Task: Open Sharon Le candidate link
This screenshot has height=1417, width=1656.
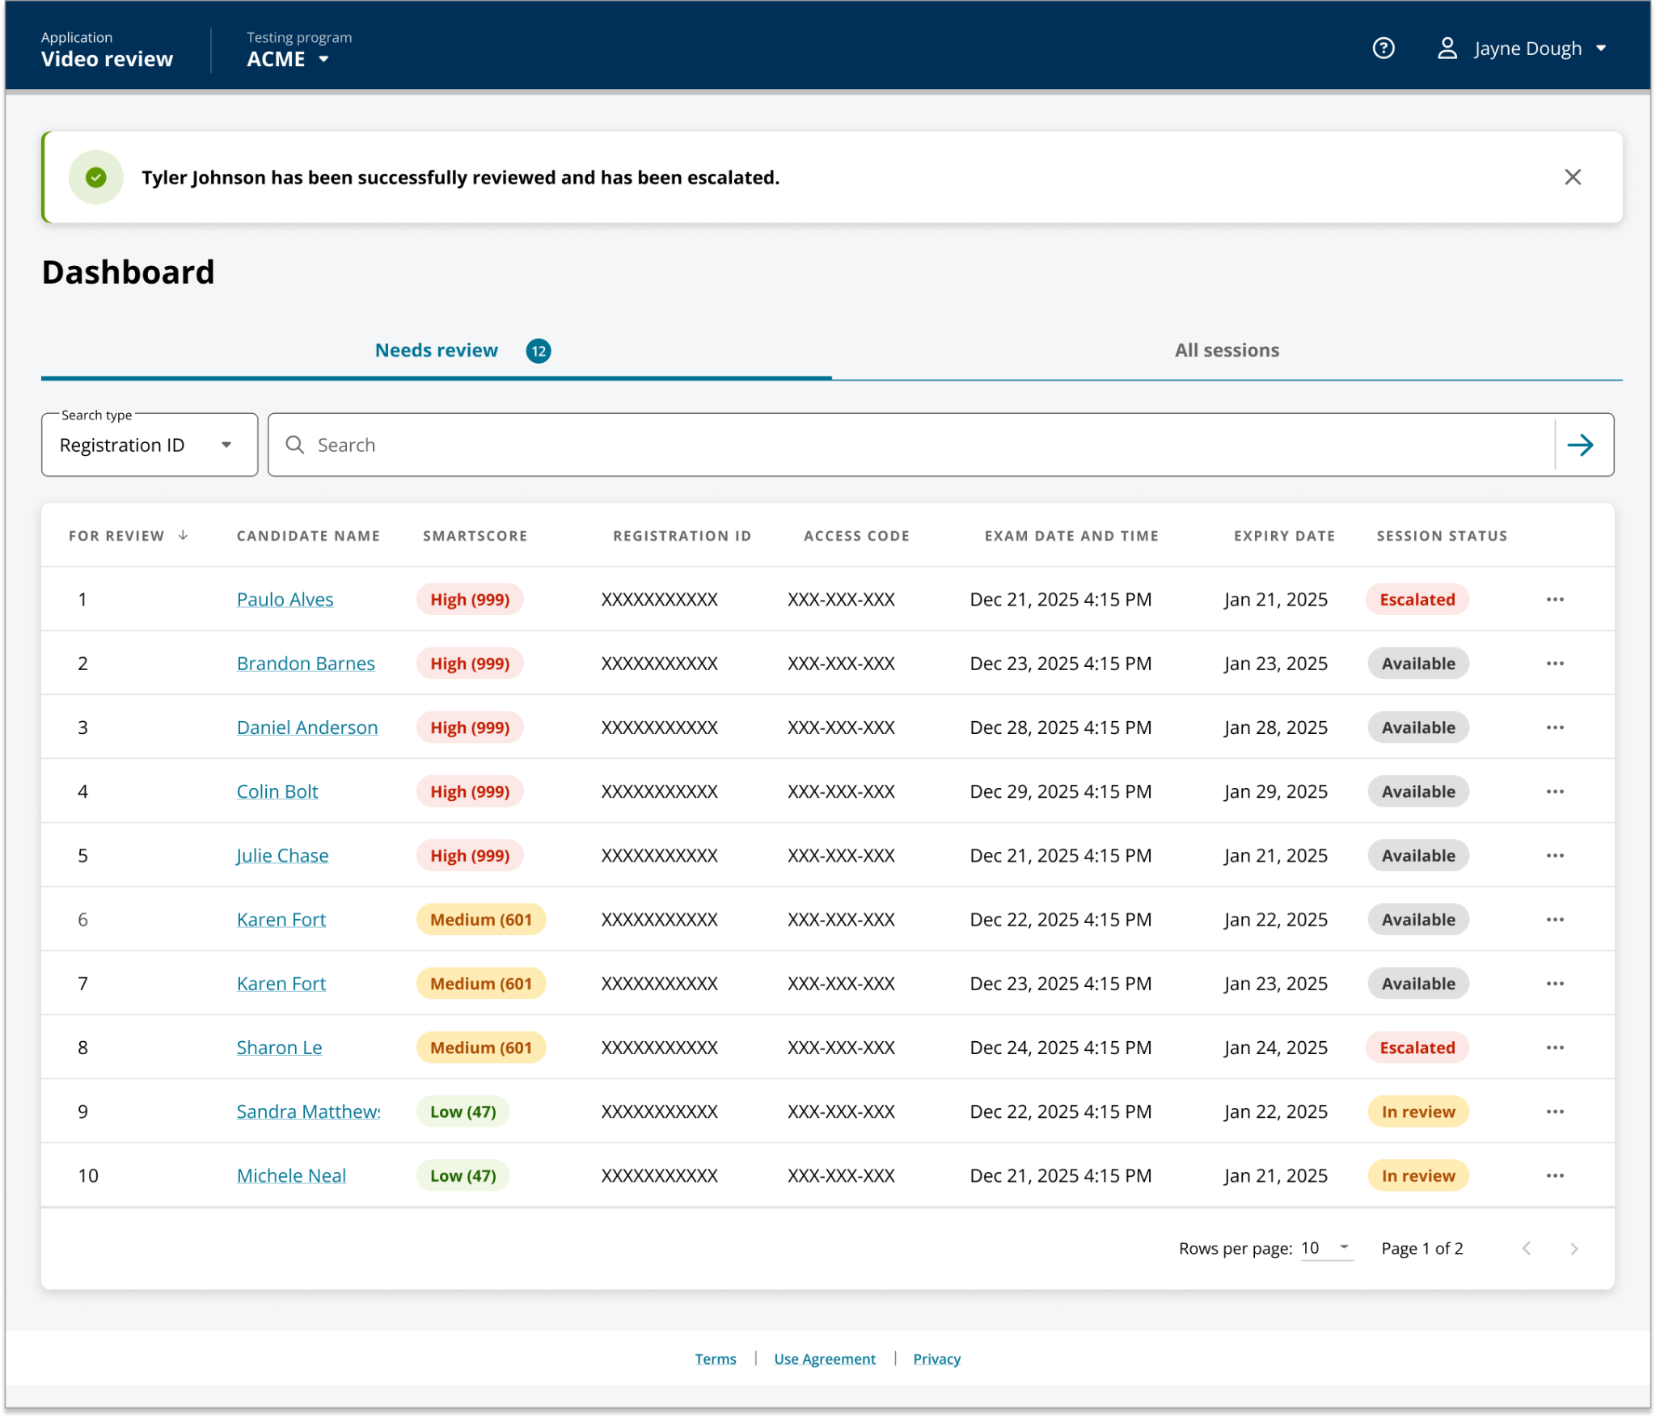Action: [x=279, y=1048]
